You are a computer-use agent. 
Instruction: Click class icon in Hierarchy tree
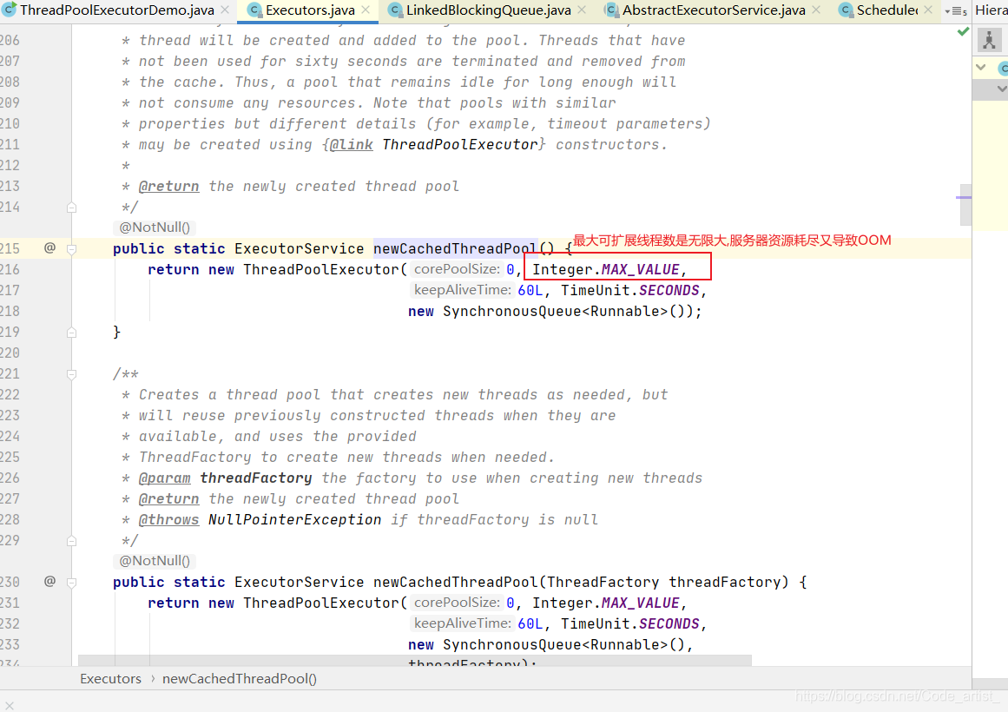pos(1003,69)
